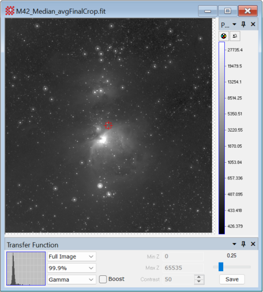Close the palette side panel
The image size is (263, 292).
click(253, 24)
